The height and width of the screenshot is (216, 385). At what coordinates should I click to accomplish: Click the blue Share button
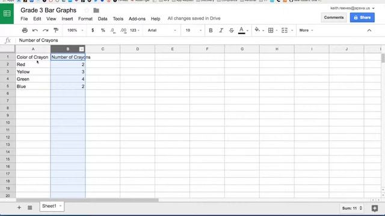click(x=362, y=17)
